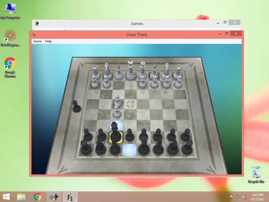Select the black pawn in front of the left black rook
This screenshot has height=202, width=269.
tap(88, 135)
